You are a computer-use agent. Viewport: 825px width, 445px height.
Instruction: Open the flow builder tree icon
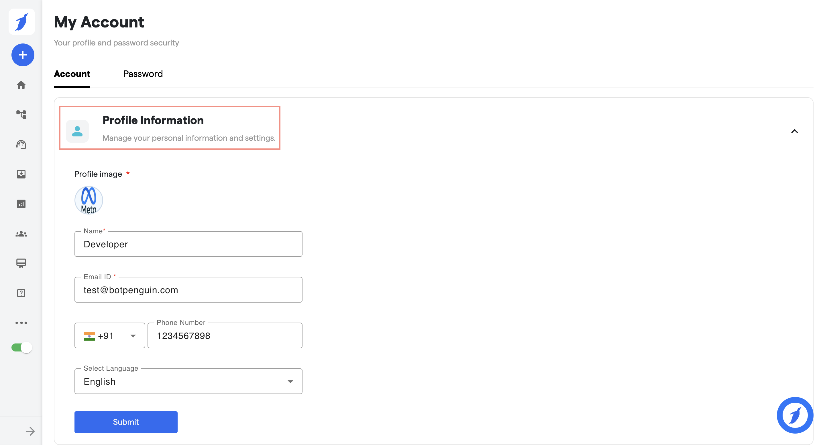[21, 114]
